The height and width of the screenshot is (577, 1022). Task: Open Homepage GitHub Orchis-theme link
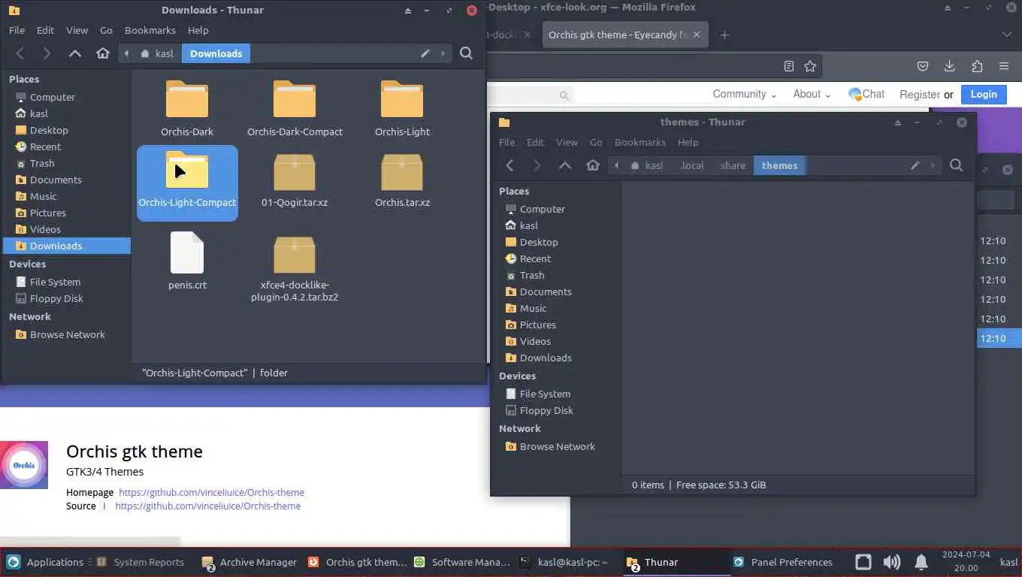(x=211, y=492)
